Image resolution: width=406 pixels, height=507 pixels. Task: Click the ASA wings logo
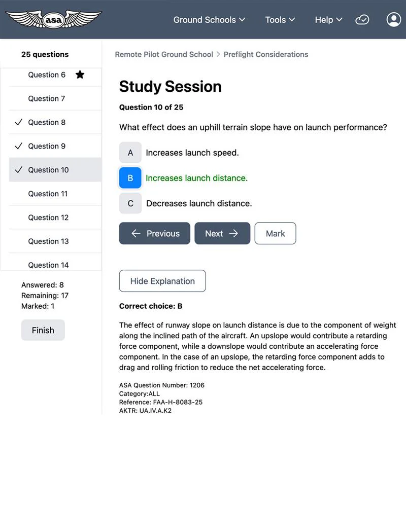pyautogui.click(x=54, y=19)
